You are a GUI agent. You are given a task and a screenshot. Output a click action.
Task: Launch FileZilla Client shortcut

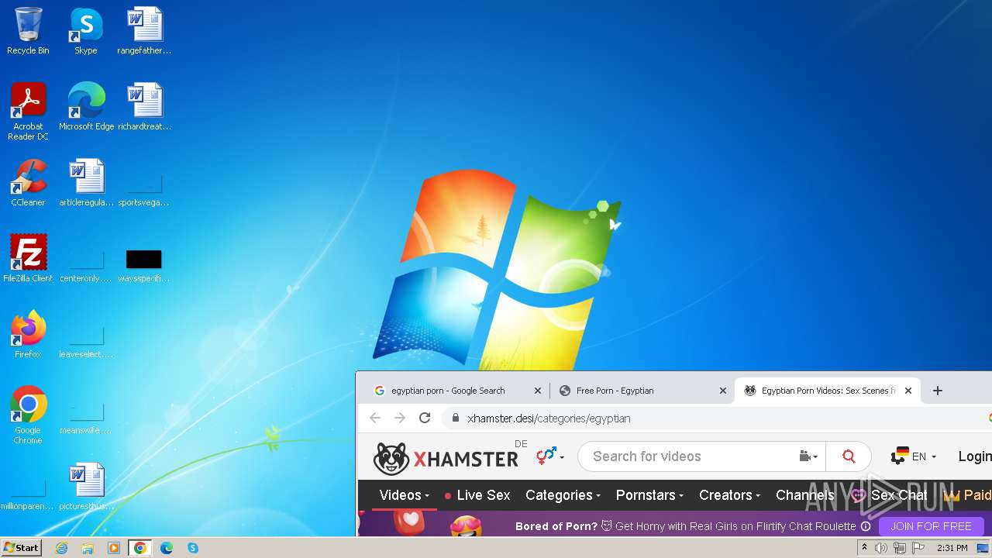[x=28, y=259]
